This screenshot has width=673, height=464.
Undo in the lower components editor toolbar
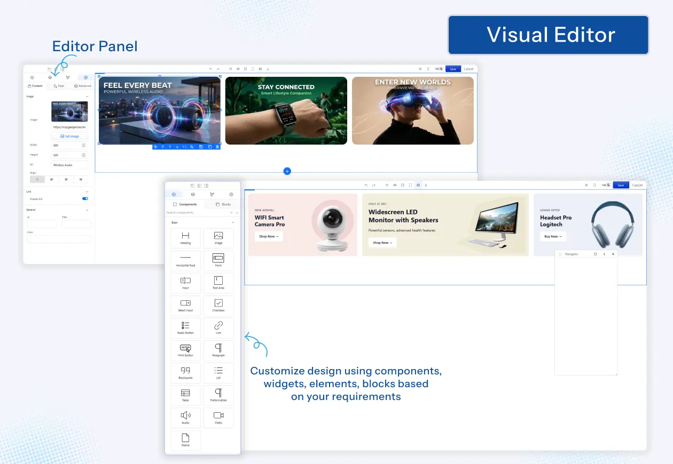366,185
